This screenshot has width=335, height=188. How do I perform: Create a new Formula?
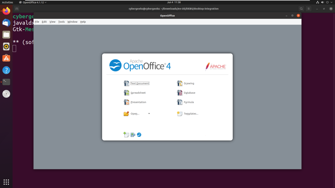point(189,102)
